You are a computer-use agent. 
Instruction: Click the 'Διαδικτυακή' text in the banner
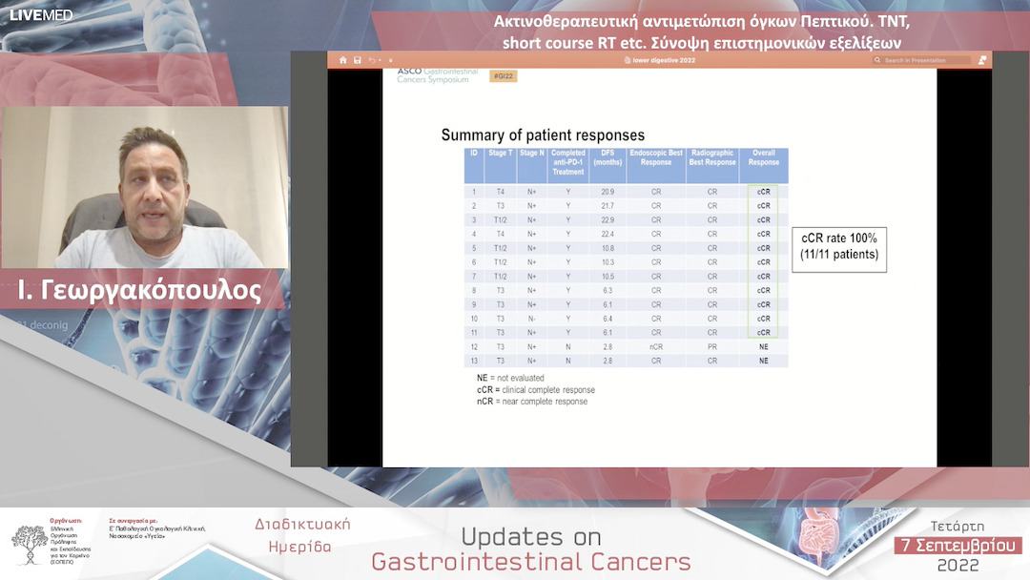(x=303, y=524)
